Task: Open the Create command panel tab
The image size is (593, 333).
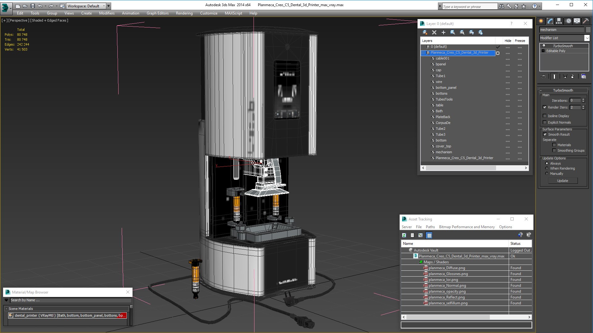Action: click(x=541, y=21)
